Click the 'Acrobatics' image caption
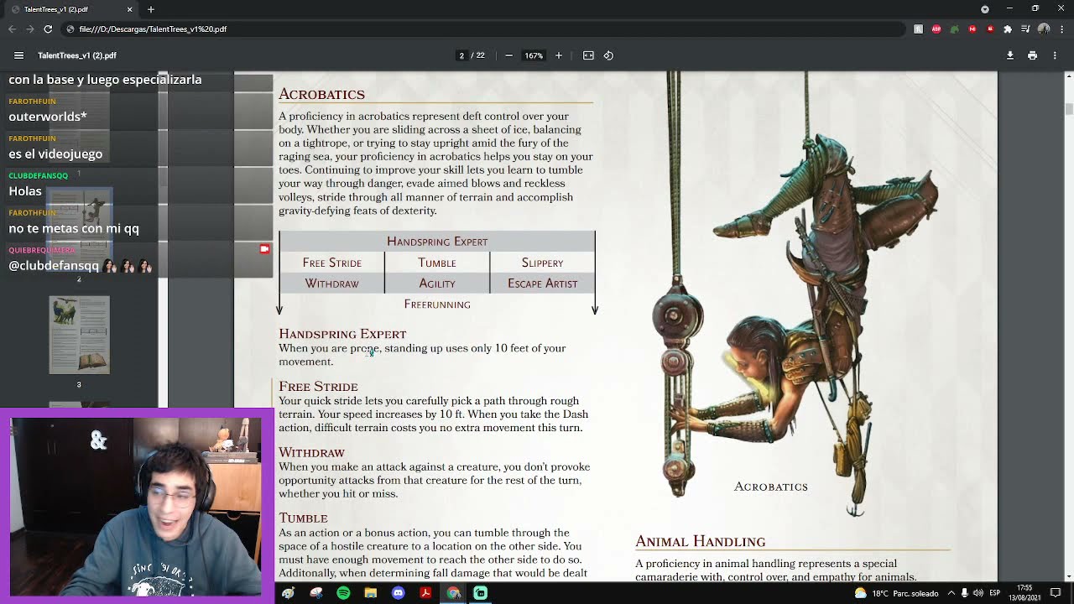 (x=771, y=487)
